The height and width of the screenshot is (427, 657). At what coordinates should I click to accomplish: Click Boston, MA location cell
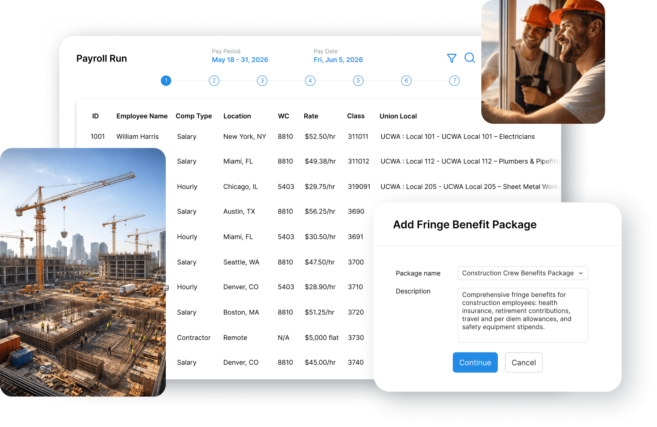point(241,313)
